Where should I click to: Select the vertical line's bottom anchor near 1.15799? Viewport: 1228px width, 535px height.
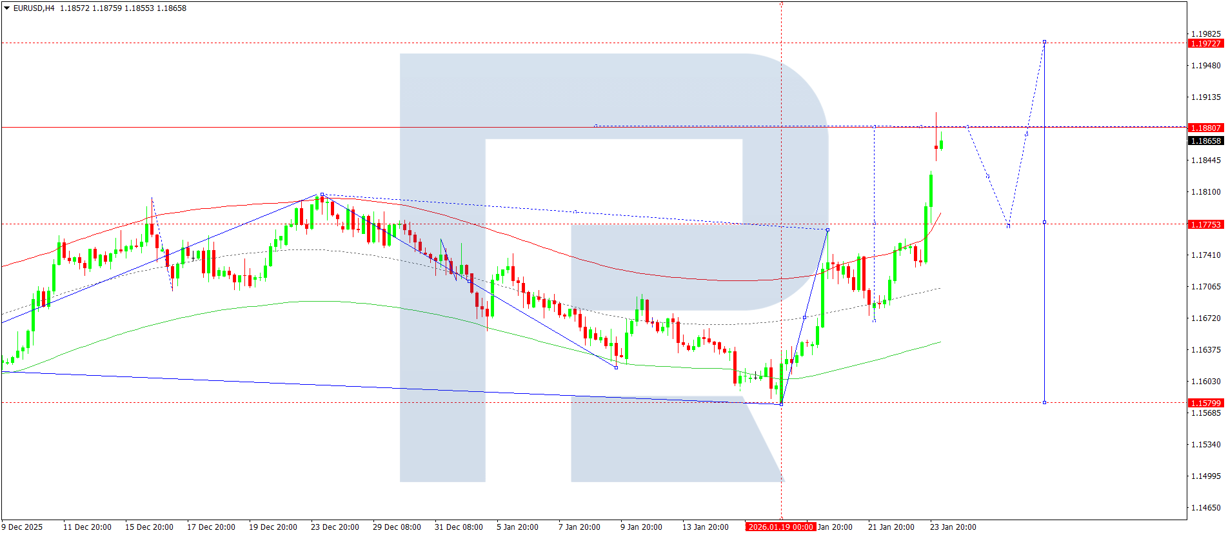pyautogui.click(x=1044, y=402)
